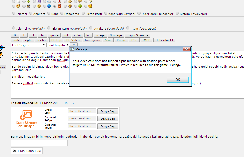Select Ram (Overclock) radio button
244x158 pixels.
(129, 28)
